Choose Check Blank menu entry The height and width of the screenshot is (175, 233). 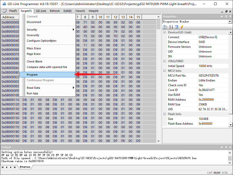(x=47, y=61)
